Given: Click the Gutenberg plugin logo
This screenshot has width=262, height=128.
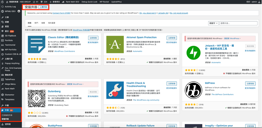Looking at the screenshot, I should (x=36, y=98).
